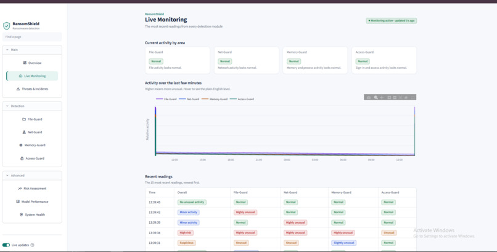Click the Threats & Incidents warning triangle icon
This screenshot has width=497, height=252.
tap(18, 89)
